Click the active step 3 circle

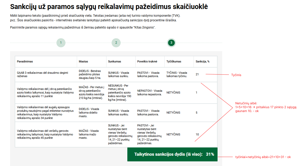171,43
